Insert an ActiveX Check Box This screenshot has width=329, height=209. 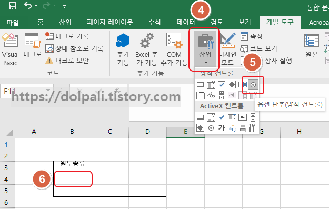(x=222, y=117)
